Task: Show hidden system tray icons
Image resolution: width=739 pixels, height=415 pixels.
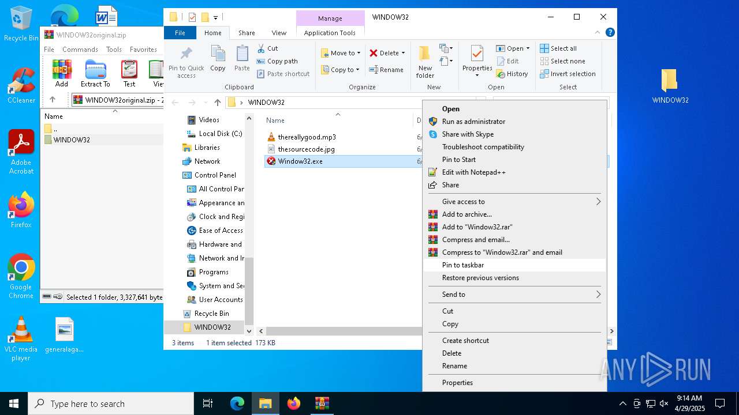Action: 622,403
